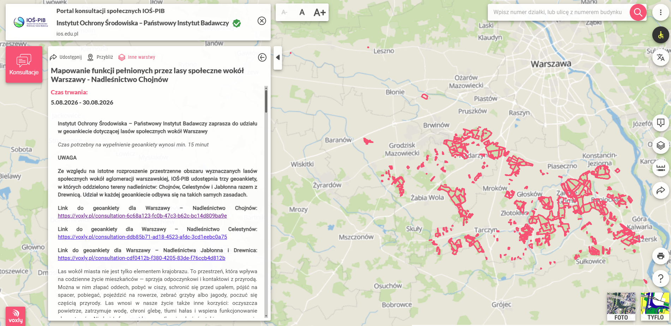Select the distance measure ruler tool
This screenshot has height=326, width=671.
(x=661, y=168)
